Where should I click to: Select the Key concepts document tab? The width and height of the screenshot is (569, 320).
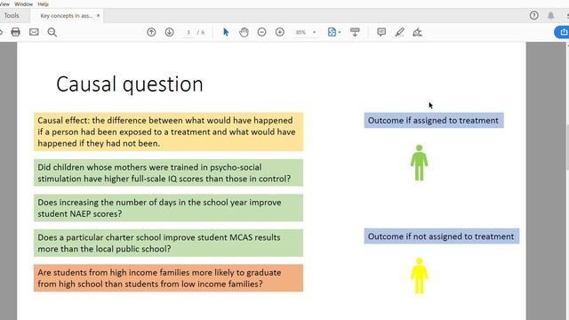pos(66,16)
